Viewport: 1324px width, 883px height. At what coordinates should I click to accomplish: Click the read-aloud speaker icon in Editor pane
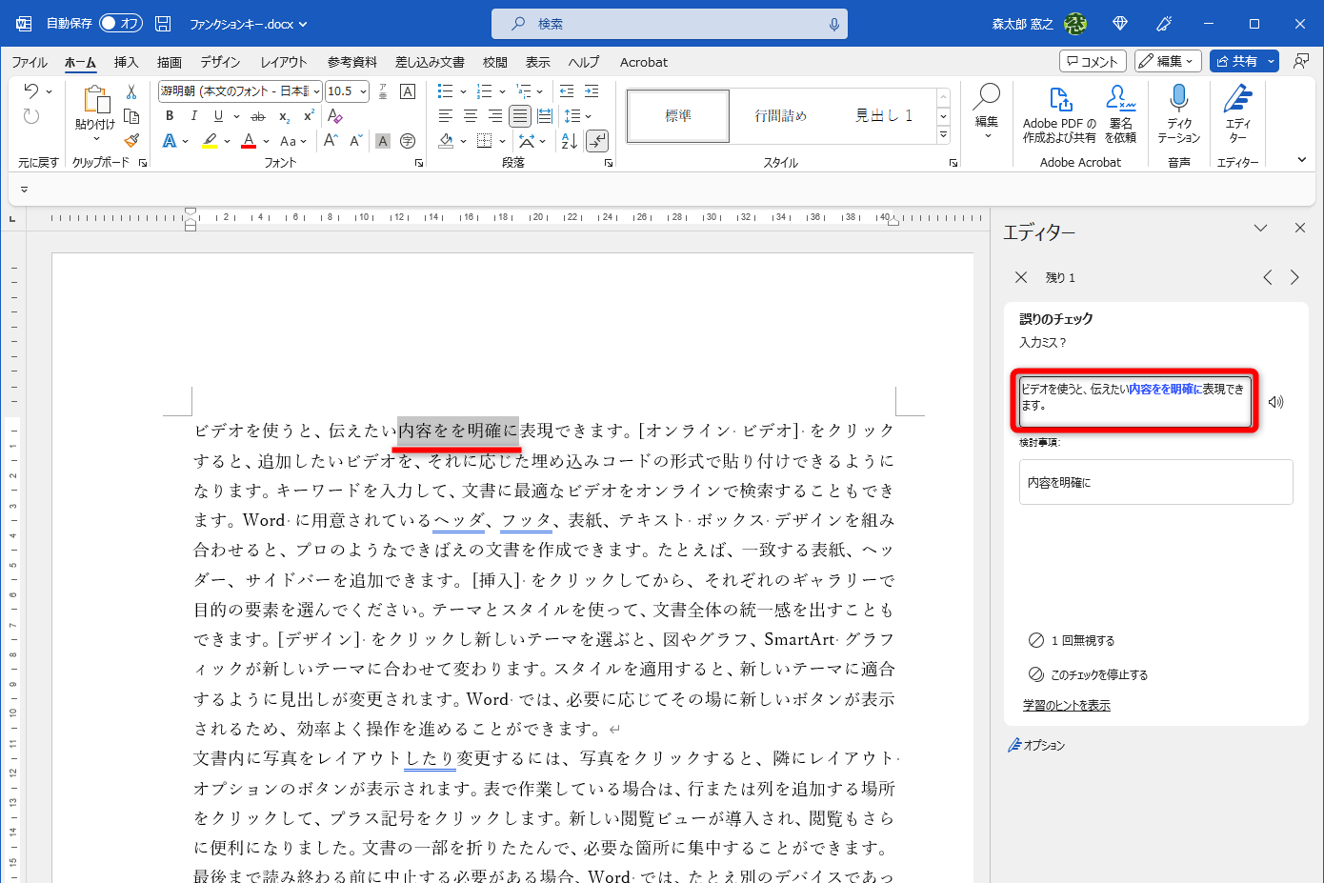tap(1276, 402)
